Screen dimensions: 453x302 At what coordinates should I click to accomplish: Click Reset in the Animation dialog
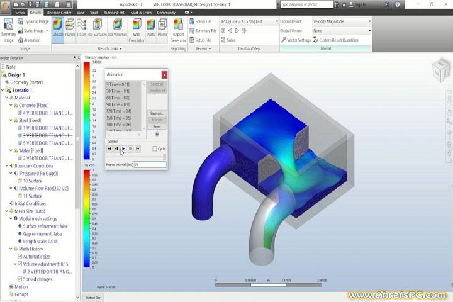click(x=157, y=126)
